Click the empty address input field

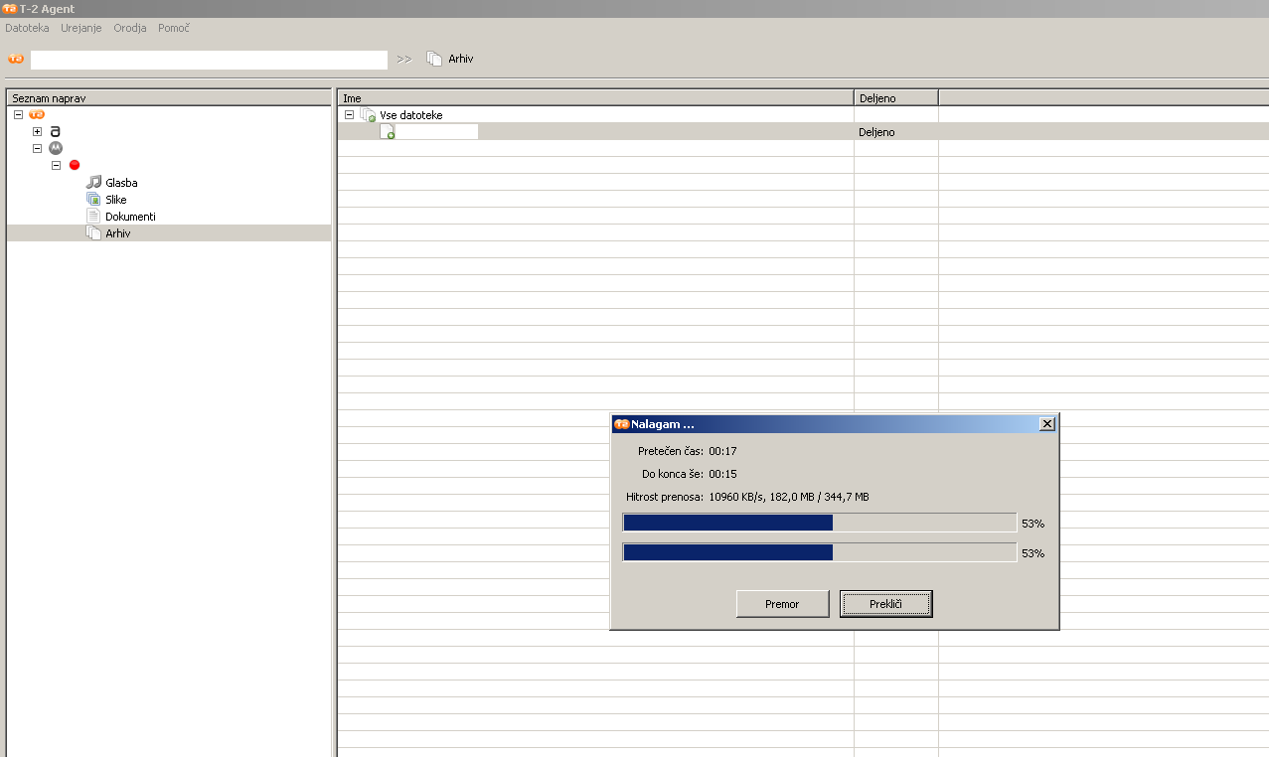coord(209,60)
